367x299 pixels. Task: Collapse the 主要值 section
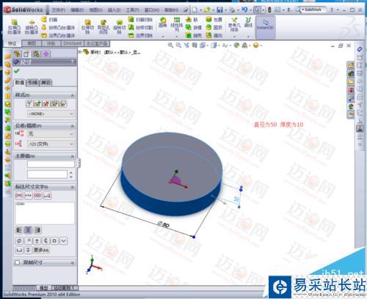coord(73,156)
